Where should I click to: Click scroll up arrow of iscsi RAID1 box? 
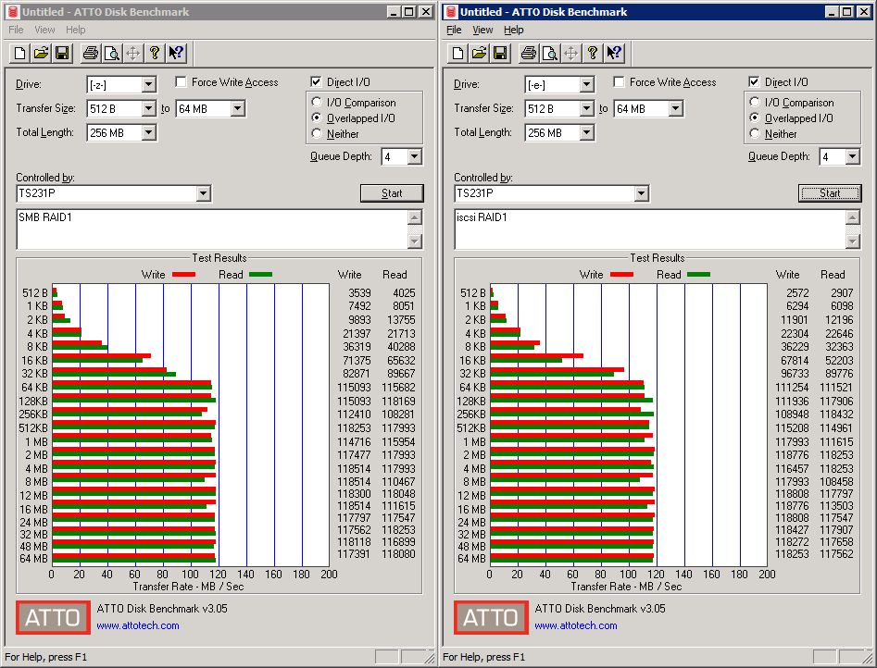(853, 217)
